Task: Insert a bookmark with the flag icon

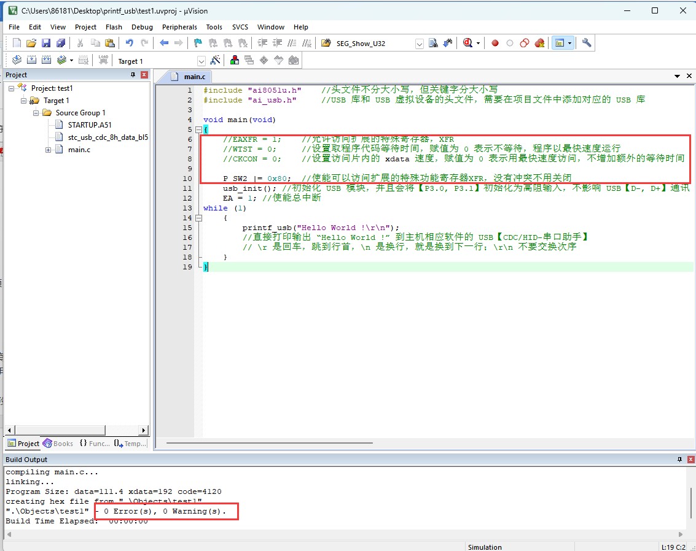Action: [198, 43]
